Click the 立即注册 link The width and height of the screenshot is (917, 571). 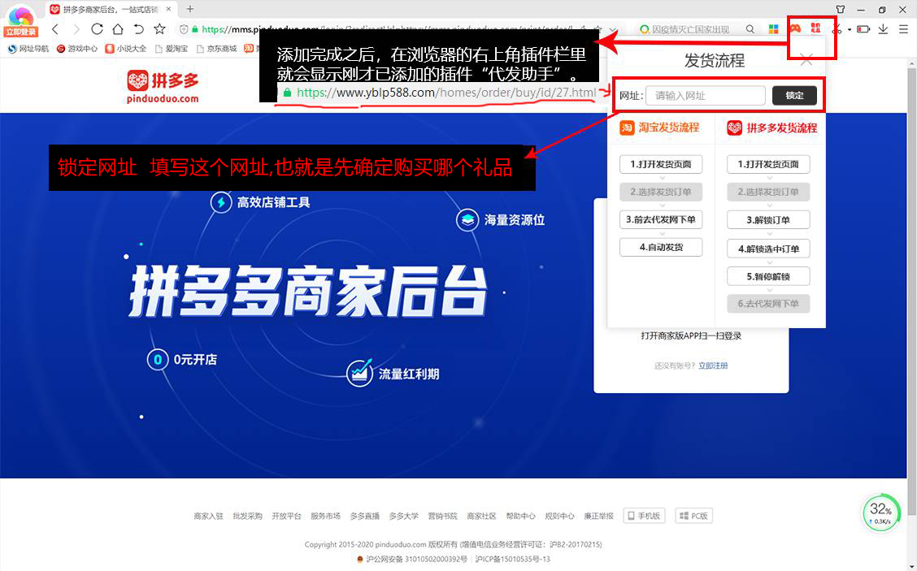(x=713, y=366)
